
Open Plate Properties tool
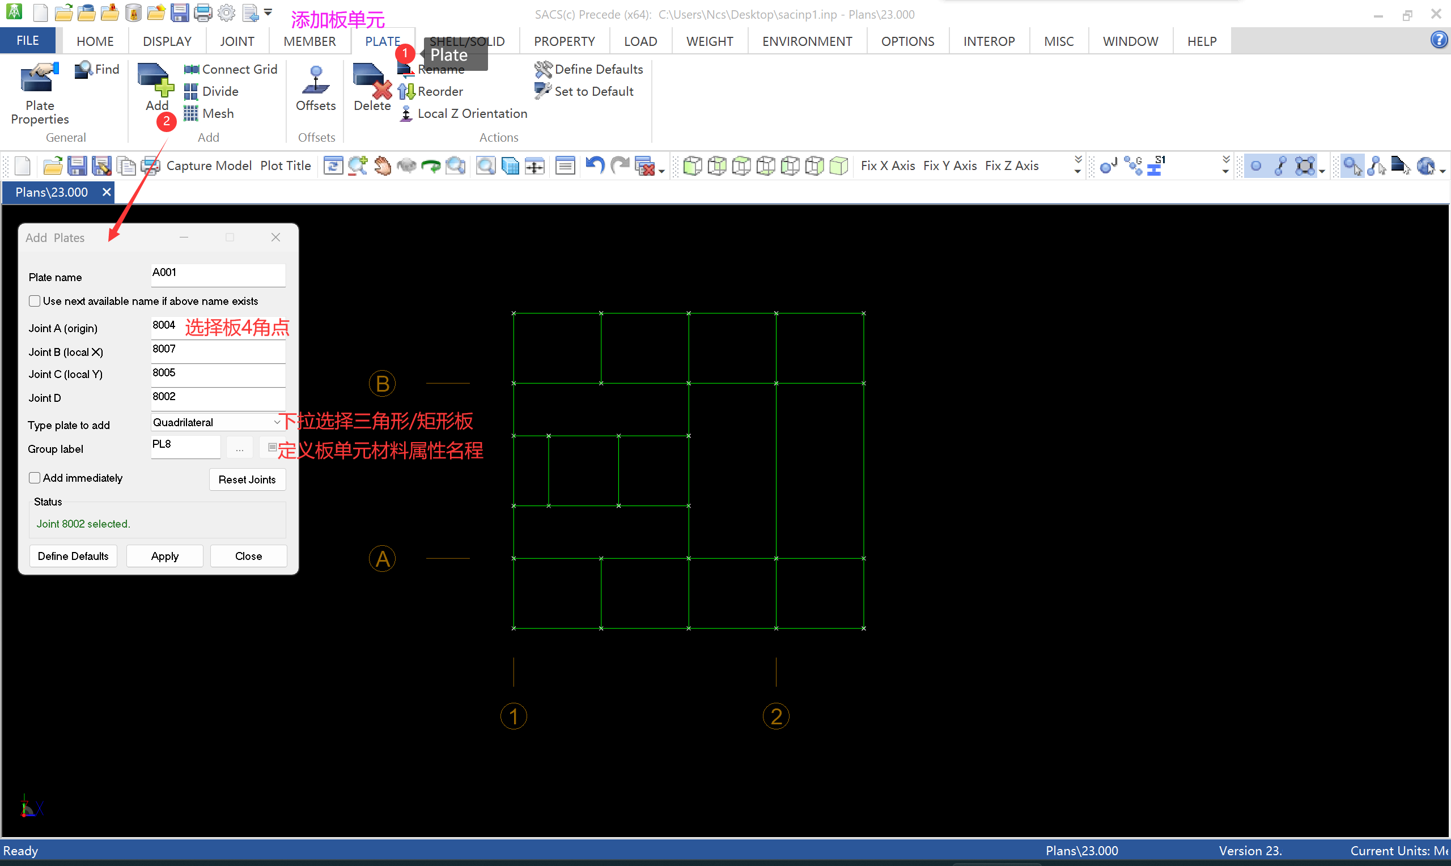tap(39, 94)
